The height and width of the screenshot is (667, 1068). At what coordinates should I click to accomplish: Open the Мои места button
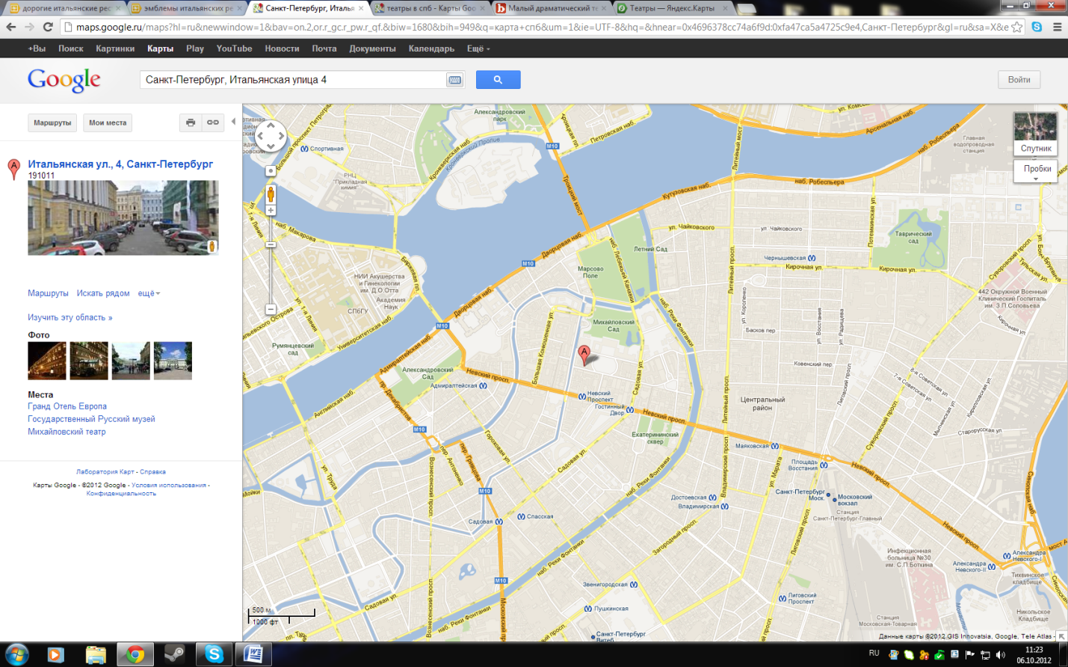coord(108,122)
